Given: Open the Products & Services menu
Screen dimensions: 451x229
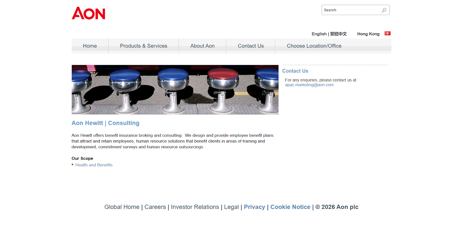Looking at the screenshot, I should coord(144,46).
